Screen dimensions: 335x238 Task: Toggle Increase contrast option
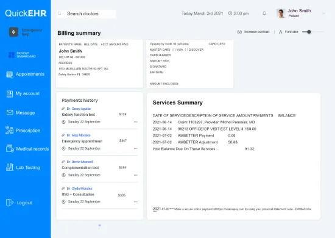click(253, 32)
